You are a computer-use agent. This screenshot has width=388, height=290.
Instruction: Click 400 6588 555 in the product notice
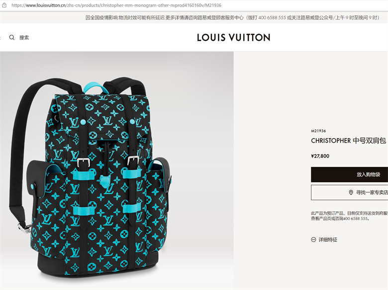[x=355, y=219]
